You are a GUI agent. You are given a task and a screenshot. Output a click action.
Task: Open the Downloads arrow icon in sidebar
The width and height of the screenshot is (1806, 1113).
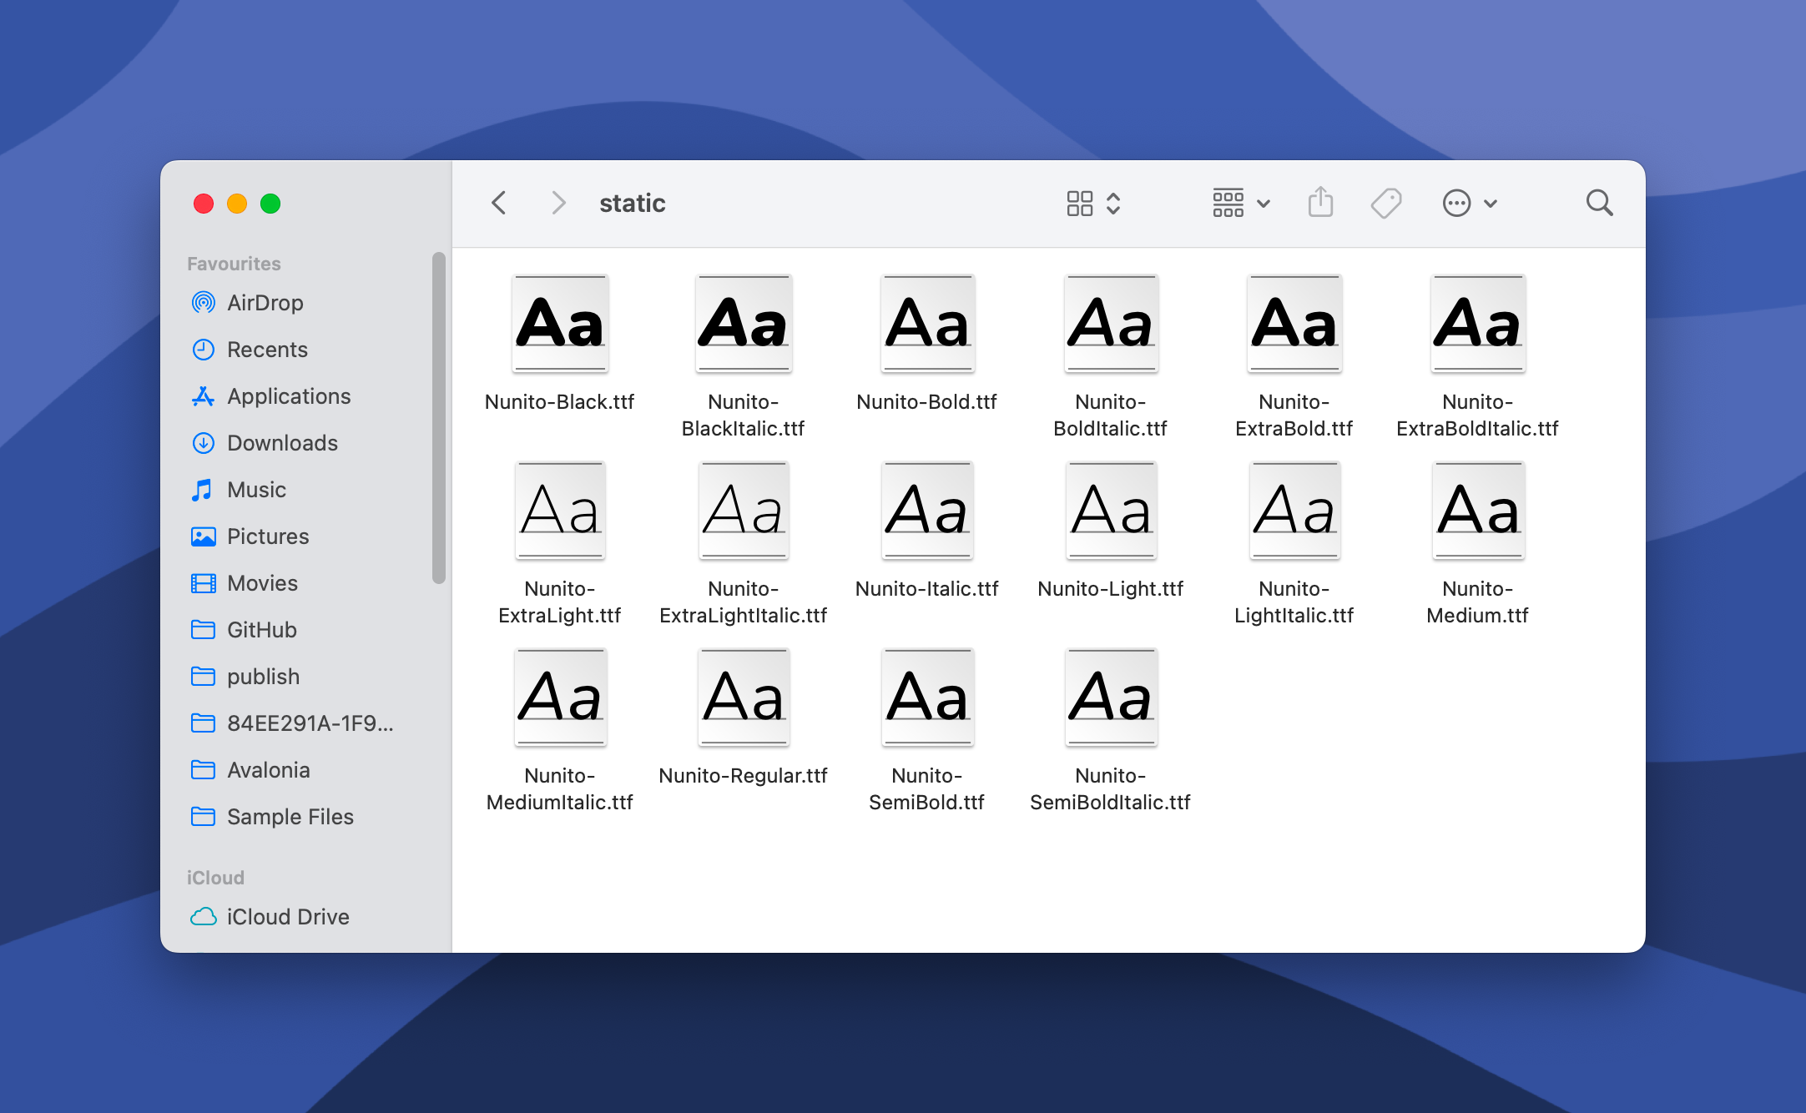(x=203, y=442)
